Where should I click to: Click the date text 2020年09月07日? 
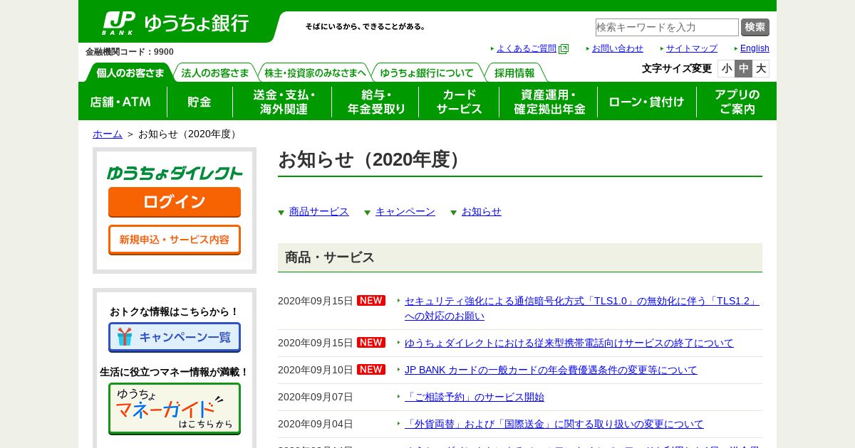click(316, 397)
